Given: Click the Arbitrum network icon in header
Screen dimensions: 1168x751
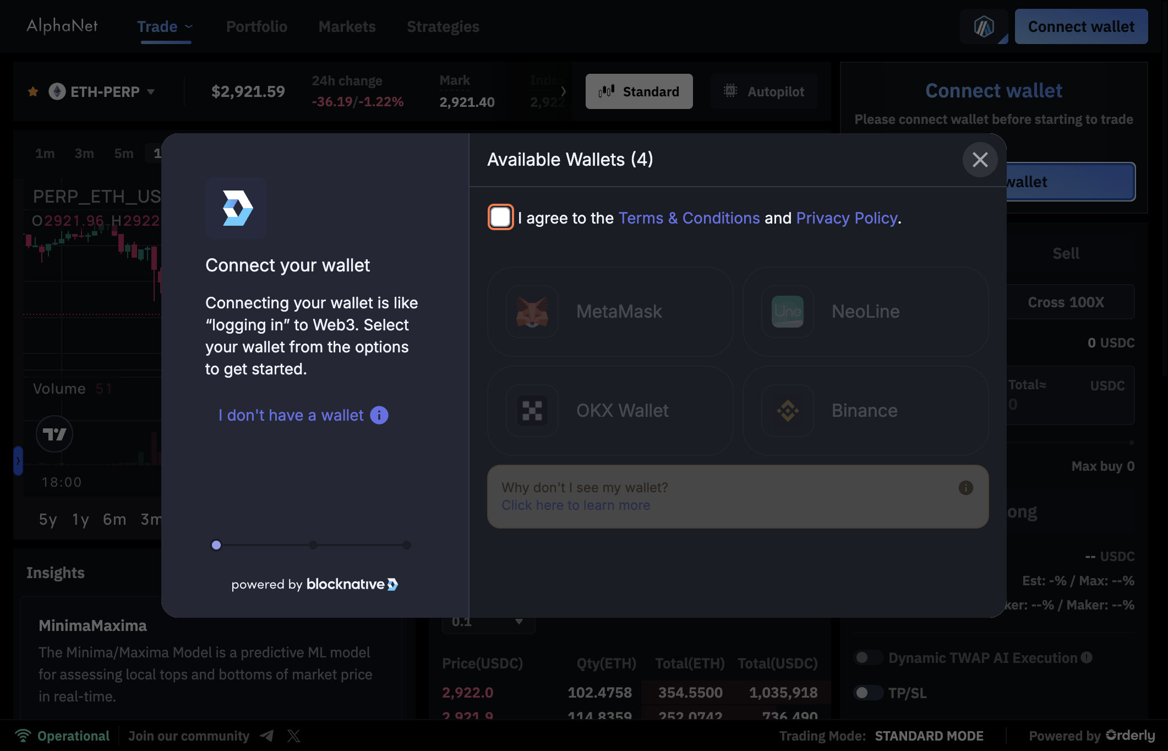Looking at the screenshot, I should pyautogui.click(x=984, y=26).
